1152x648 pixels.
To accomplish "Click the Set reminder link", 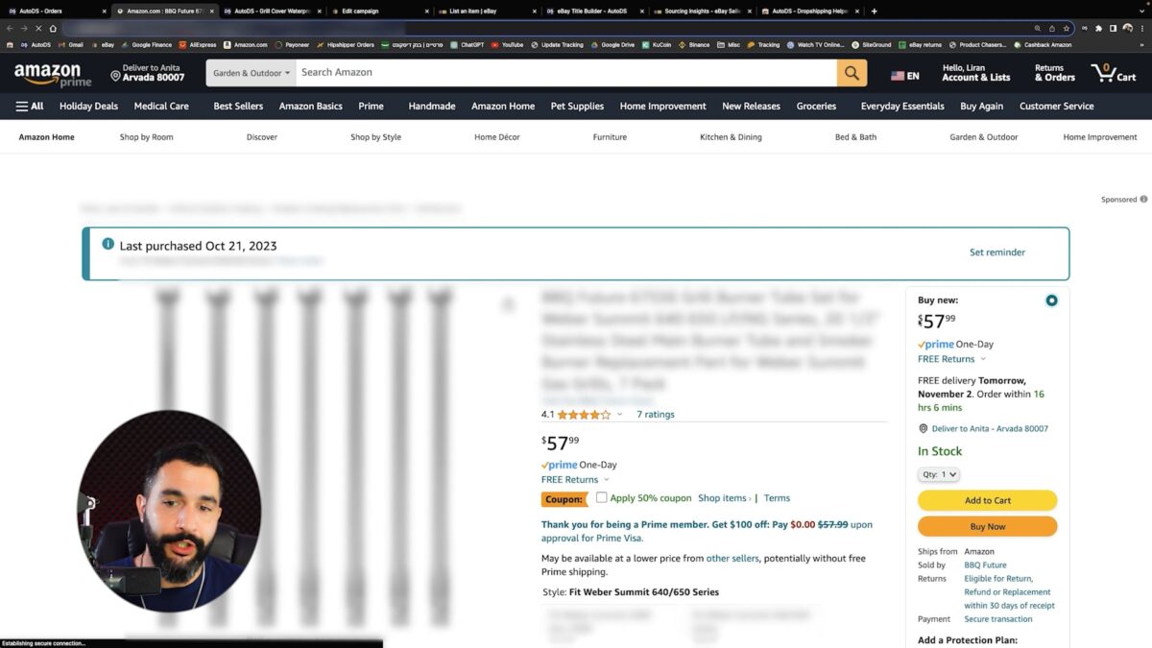I will [x=996, y=252].
